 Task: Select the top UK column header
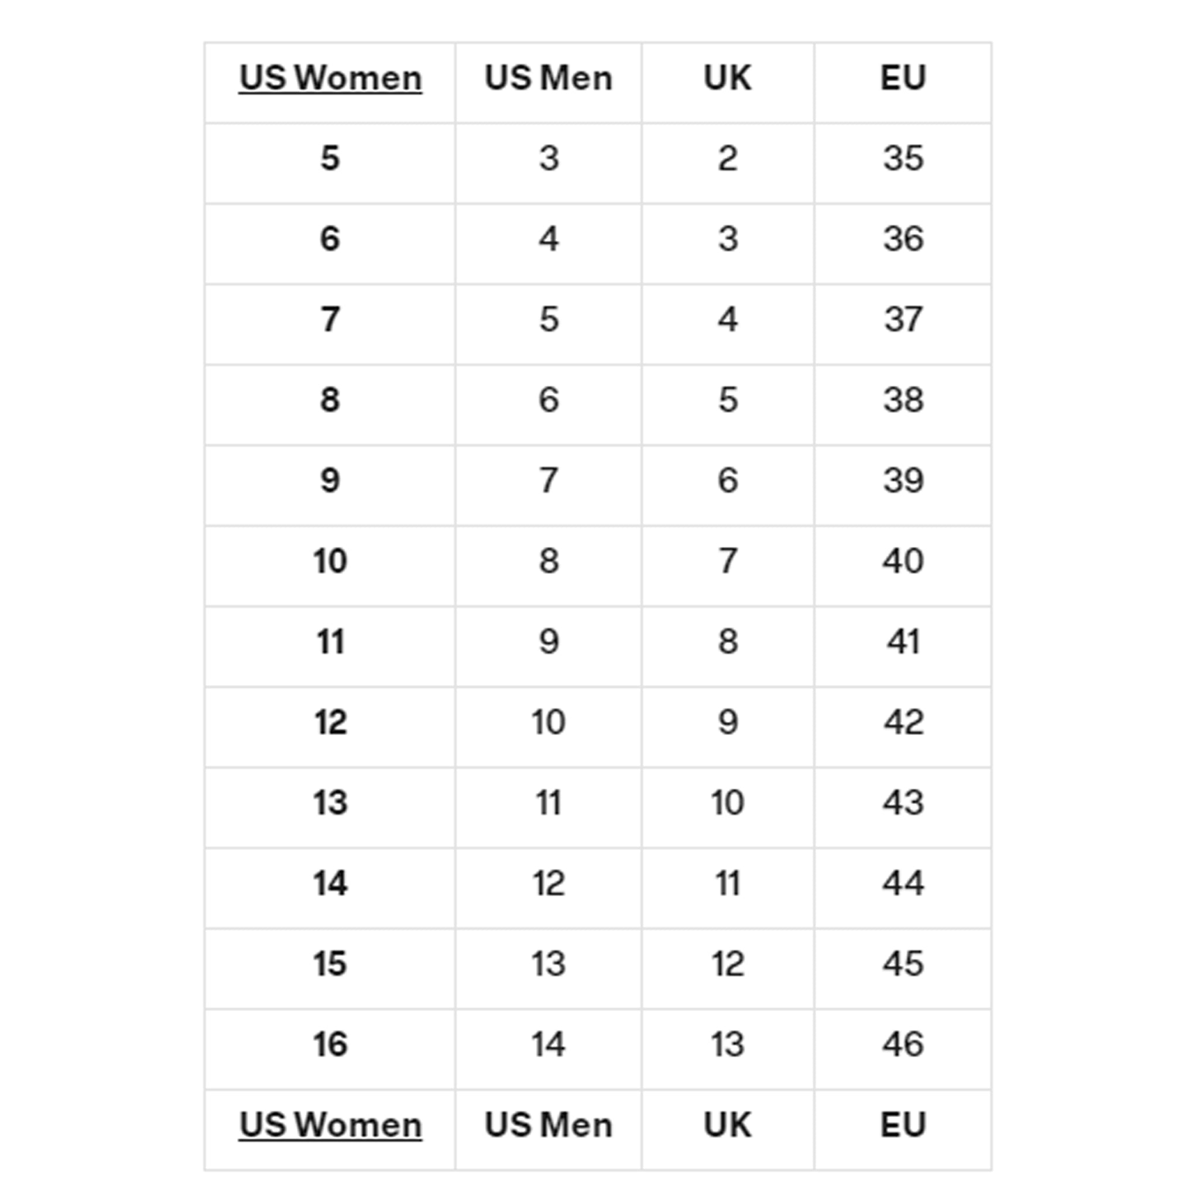point(727,79)
